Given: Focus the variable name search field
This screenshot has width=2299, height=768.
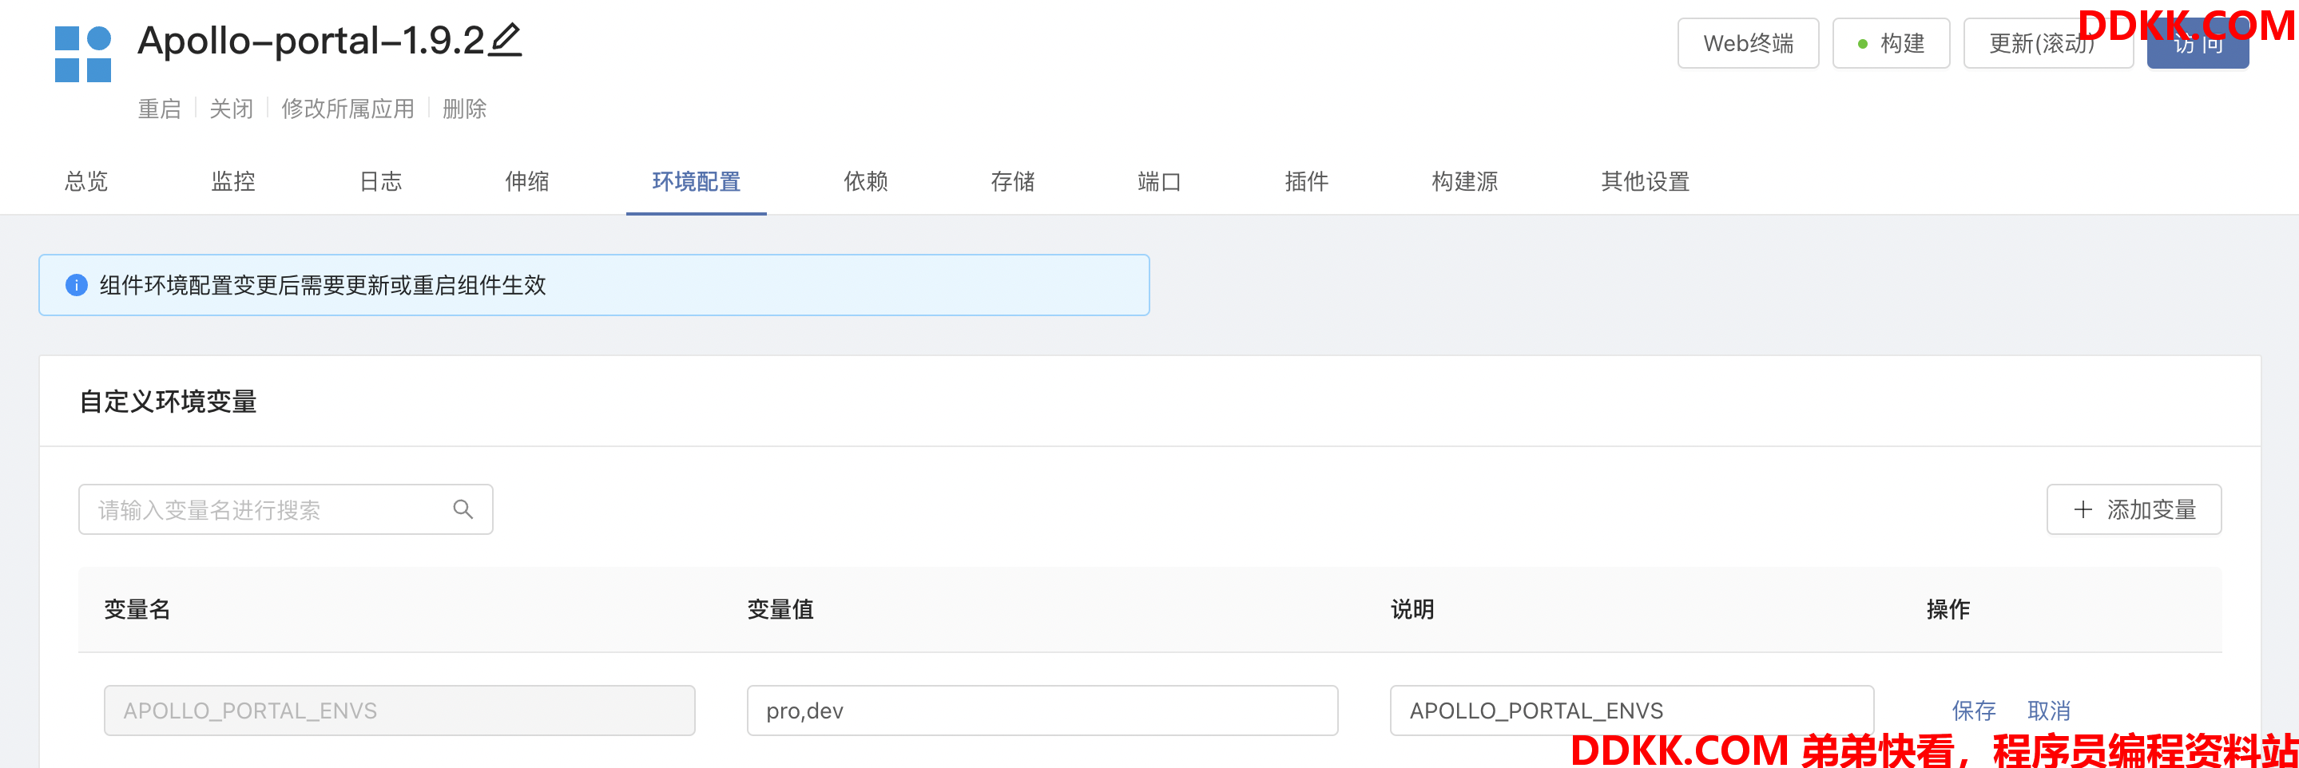Looking at the screenshot, I should click(x=286, y=509).
